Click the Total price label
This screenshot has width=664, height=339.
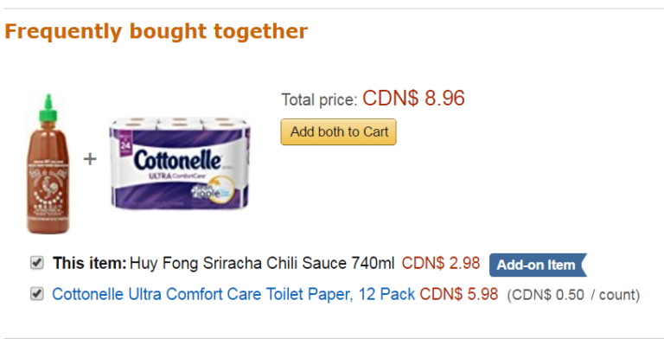point(319,100)
